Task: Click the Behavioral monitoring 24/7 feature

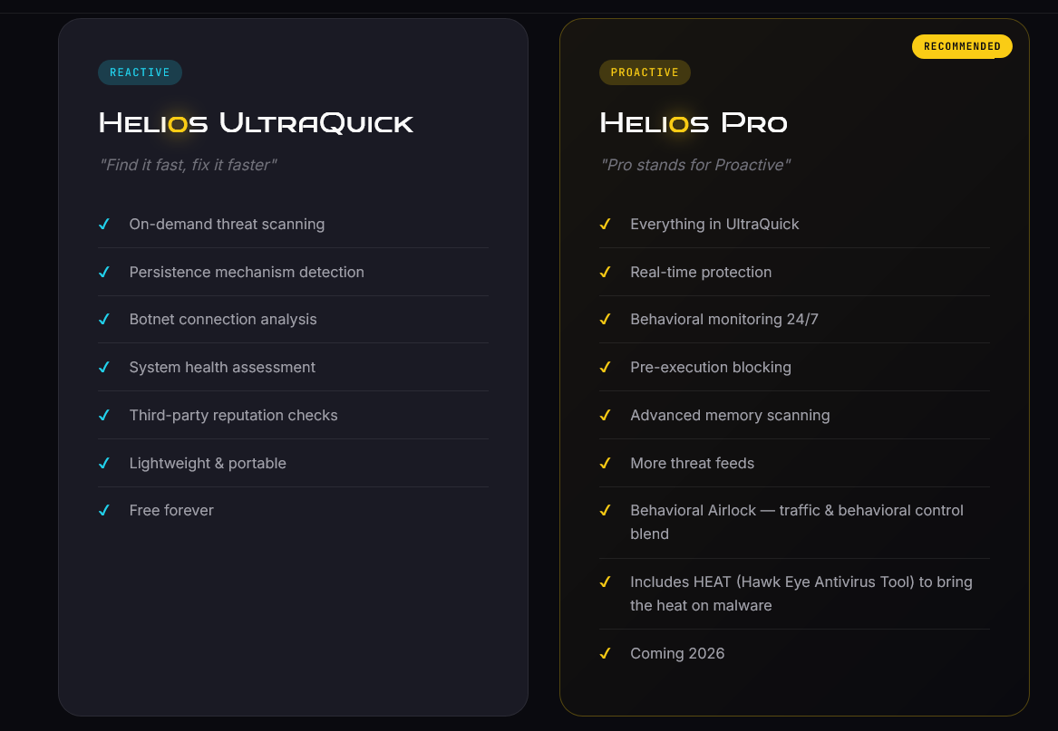Action: (x=794, y=319)
